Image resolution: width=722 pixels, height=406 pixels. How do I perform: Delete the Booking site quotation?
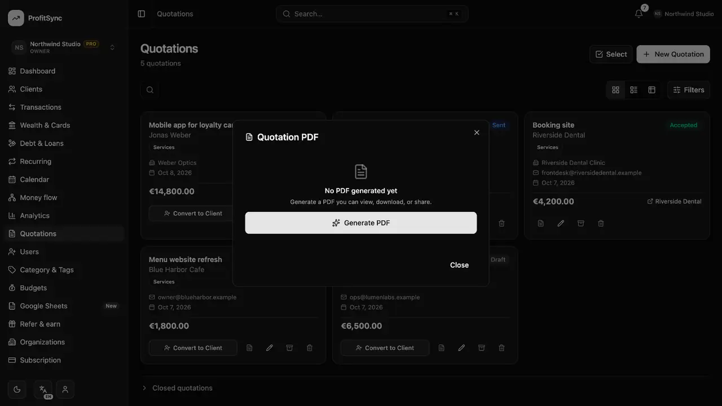click(601, 223)
